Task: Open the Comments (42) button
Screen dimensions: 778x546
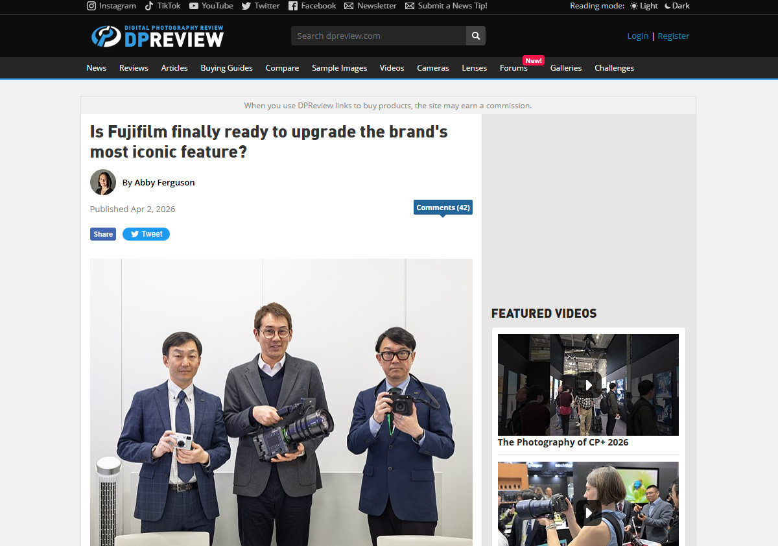Action: [443, 208]
